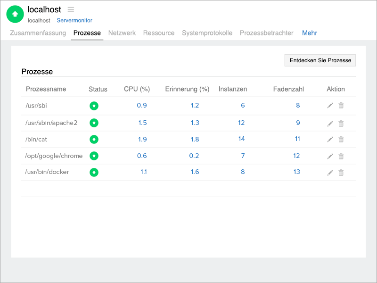Click CPU value 1.5 for apache2
Image resolution: width=377 pixels, height=283 pixels.
(142, 123)
